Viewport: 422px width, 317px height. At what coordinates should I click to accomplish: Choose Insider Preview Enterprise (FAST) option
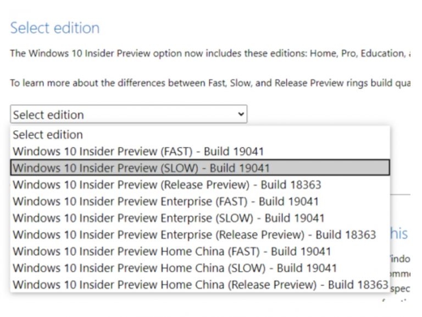click(x=165, y=201)
